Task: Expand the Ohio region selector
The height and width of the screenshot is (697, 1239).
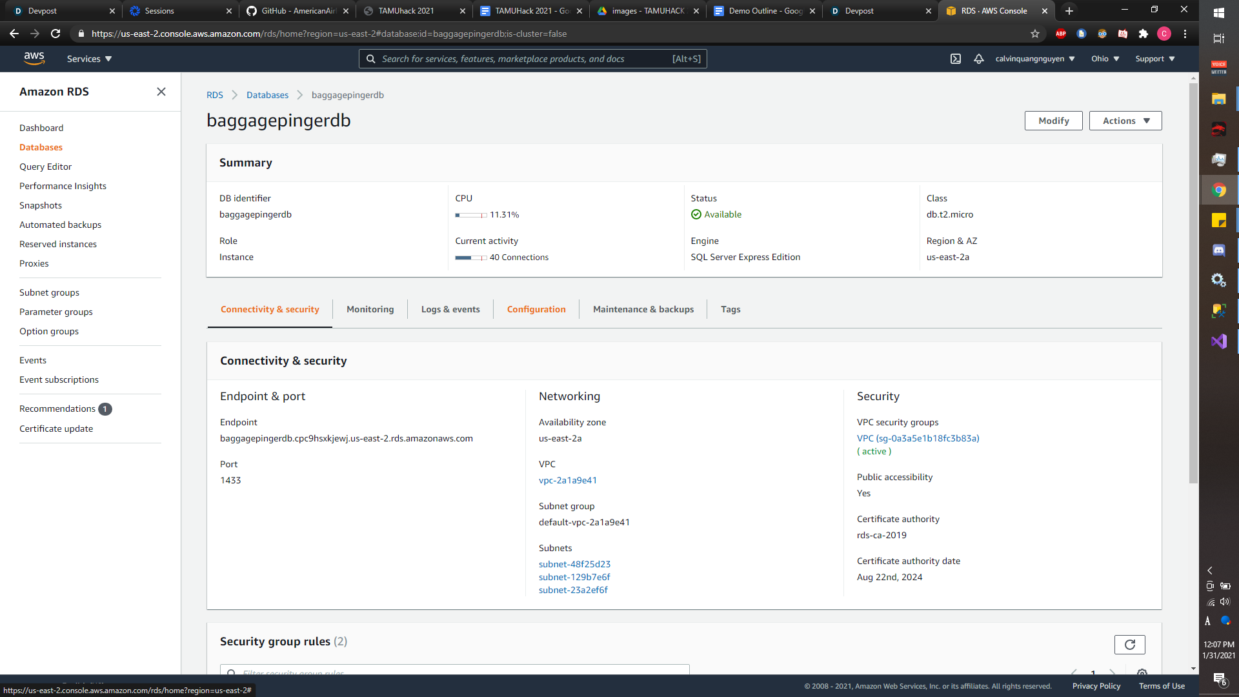Action: pyautogui.click(x=1105, y=59)
